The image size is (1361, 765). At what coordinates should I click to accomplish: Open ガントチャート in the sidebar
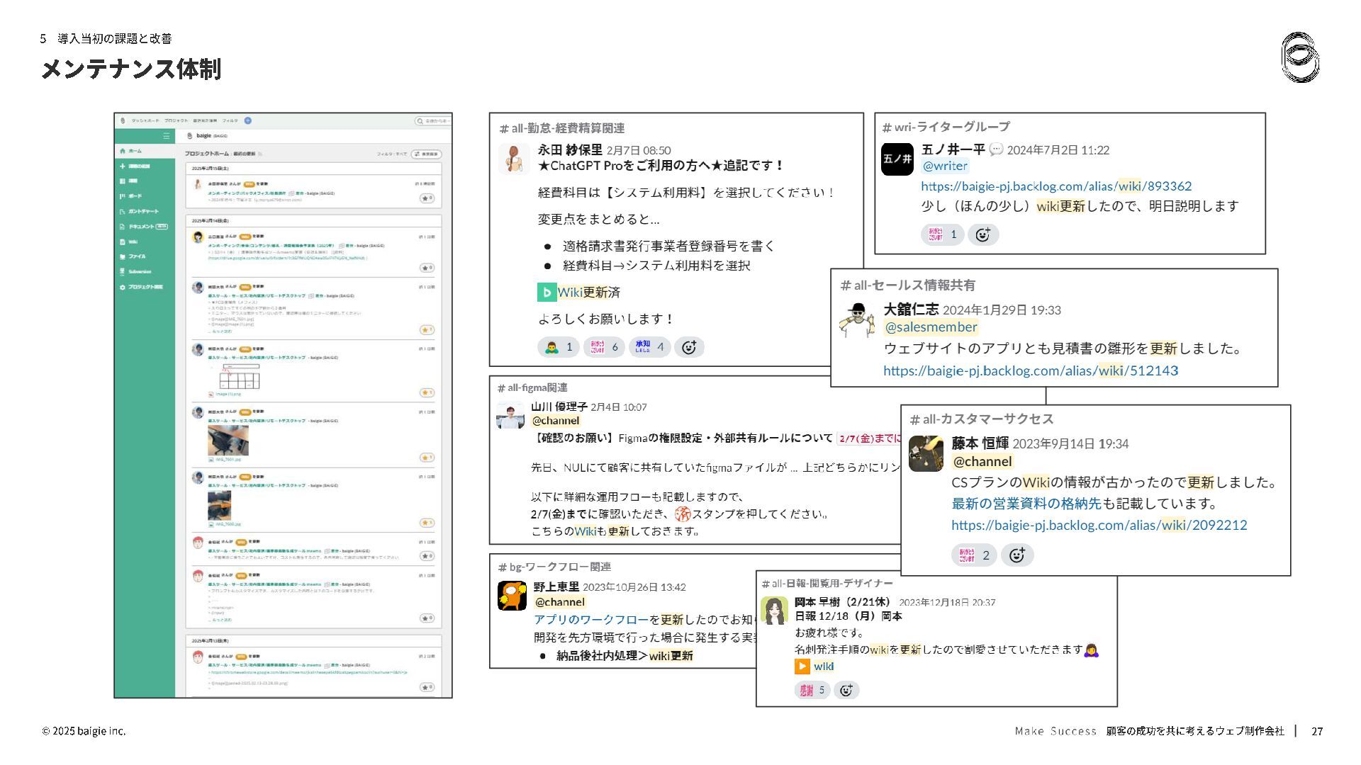[142, 211]
